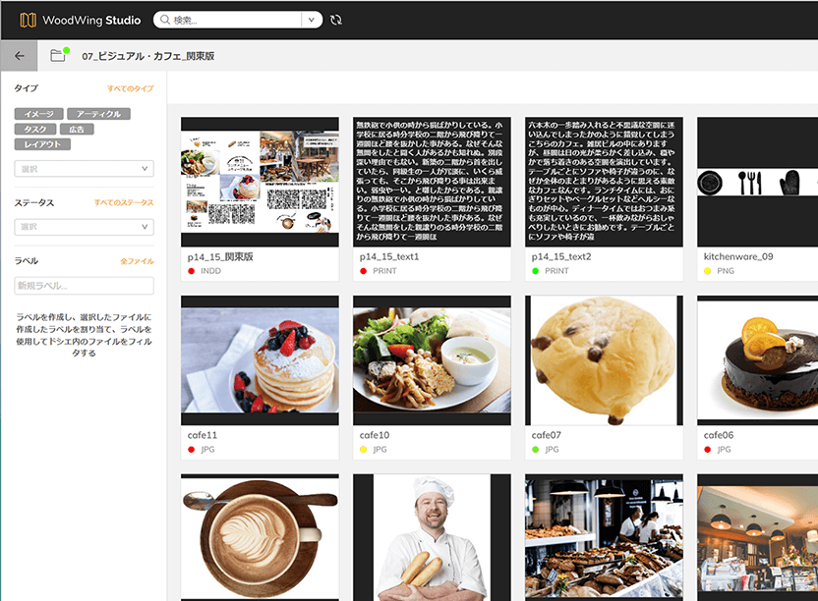Click the ステータス section heading
The width and height of the screenshot is (818, 601).
click(33, 202)
